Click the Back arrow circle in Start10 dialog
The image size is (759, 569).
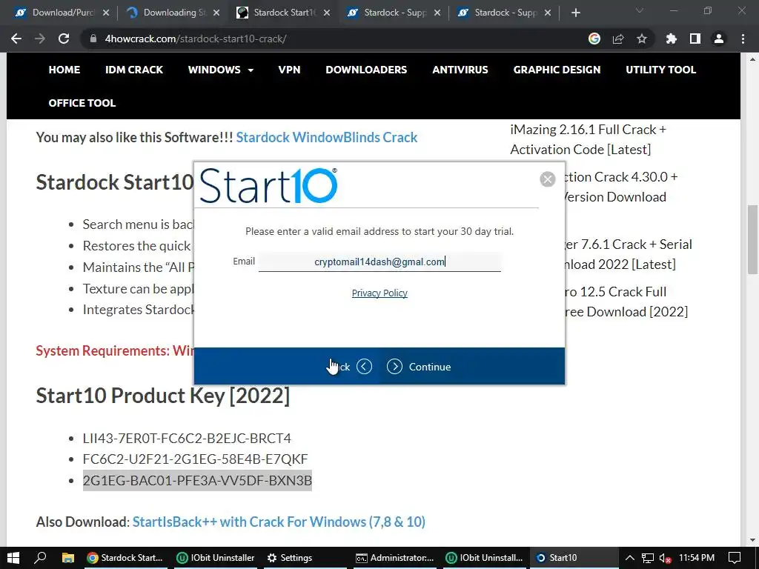pos(365,366)
